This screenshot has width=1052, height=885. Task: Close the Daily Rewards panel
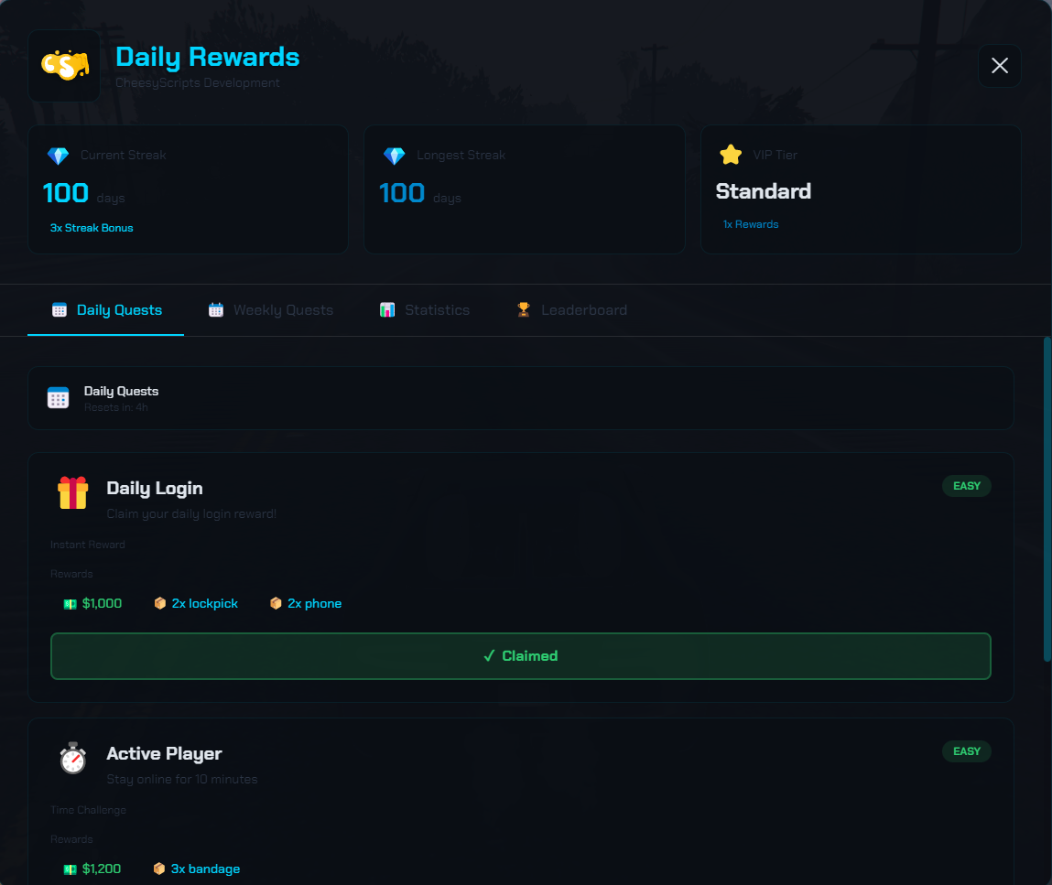pos(1000,66)
